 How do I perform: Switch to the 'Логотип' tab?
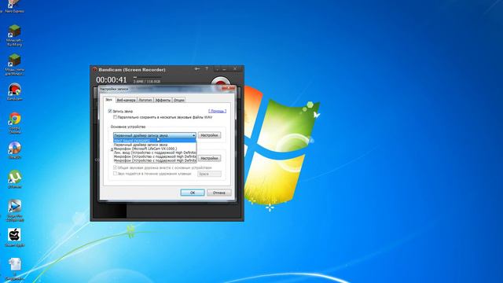pyautogui.click(x=145, y=100)
